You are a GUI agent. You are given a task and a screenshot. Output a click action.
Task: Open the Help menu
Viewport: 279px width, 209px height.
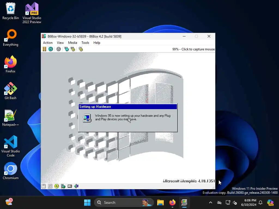pyautogui.click(x=97, y=43)
